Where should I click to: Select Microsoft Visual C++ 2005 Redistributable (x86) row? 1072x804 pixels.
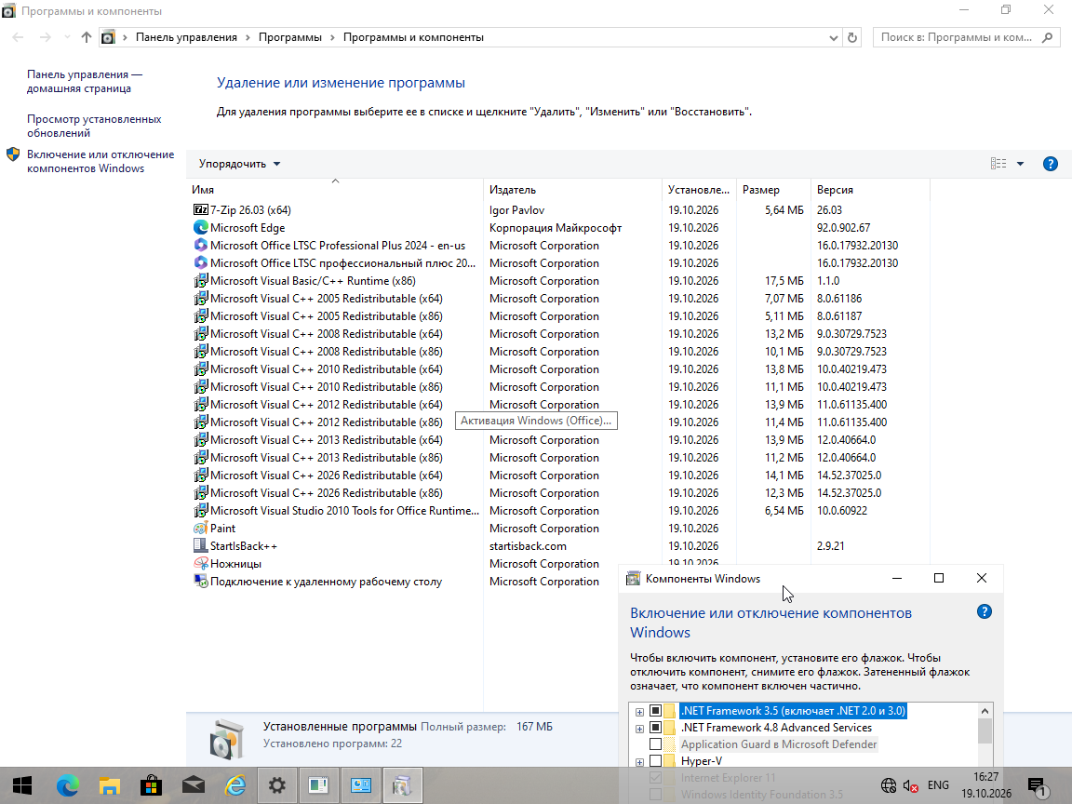click(x=558, y=316)
